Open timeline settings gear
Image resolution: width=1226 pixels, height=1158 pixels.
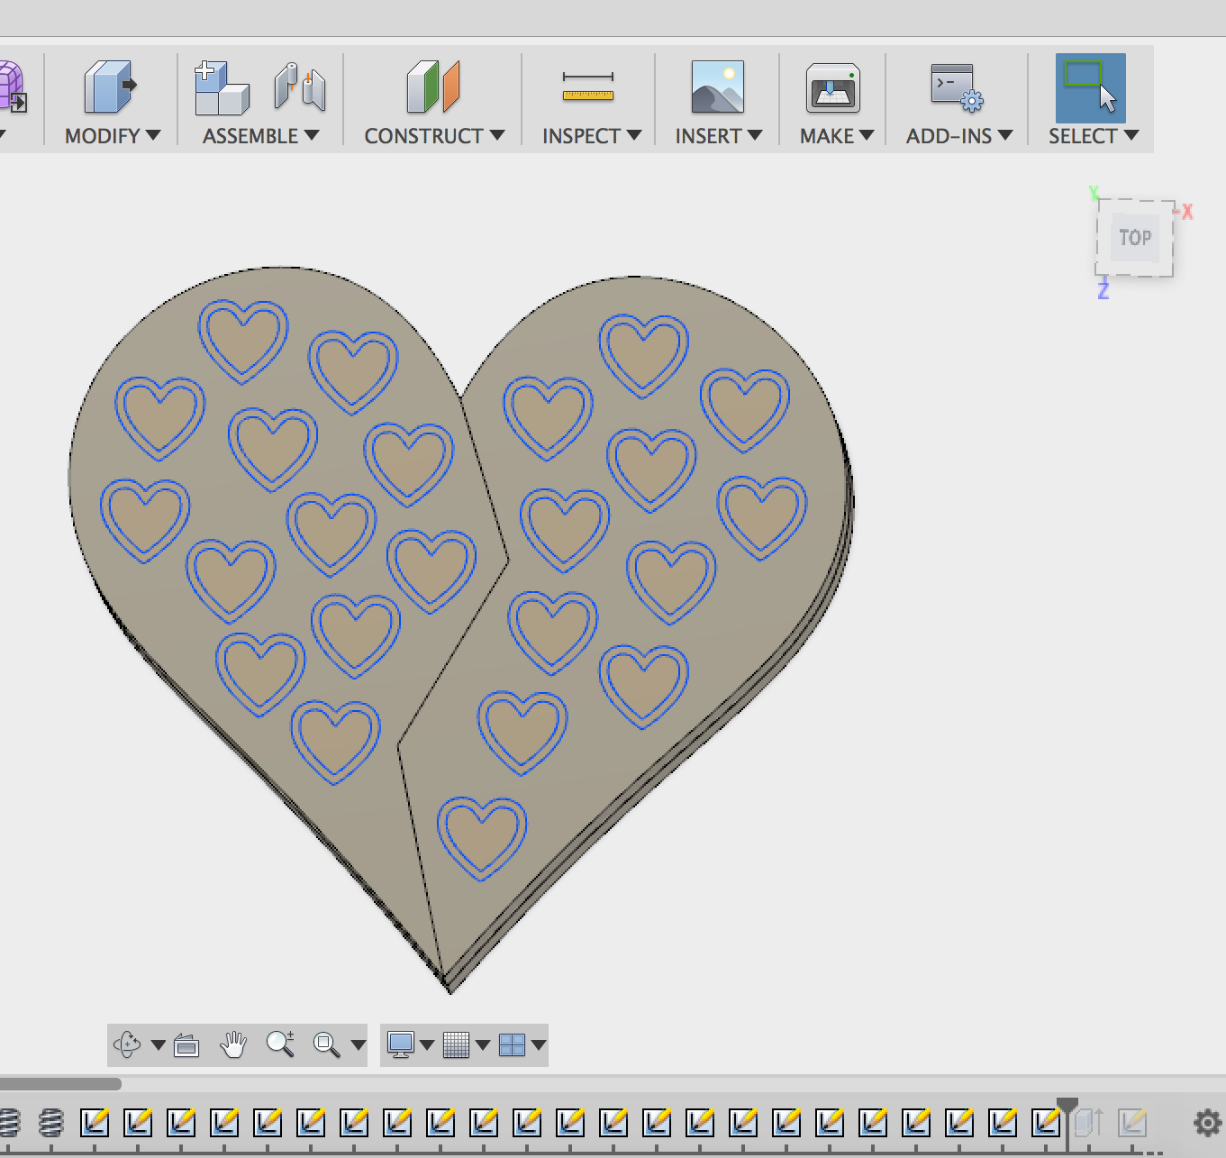tap(1207, 1123)
